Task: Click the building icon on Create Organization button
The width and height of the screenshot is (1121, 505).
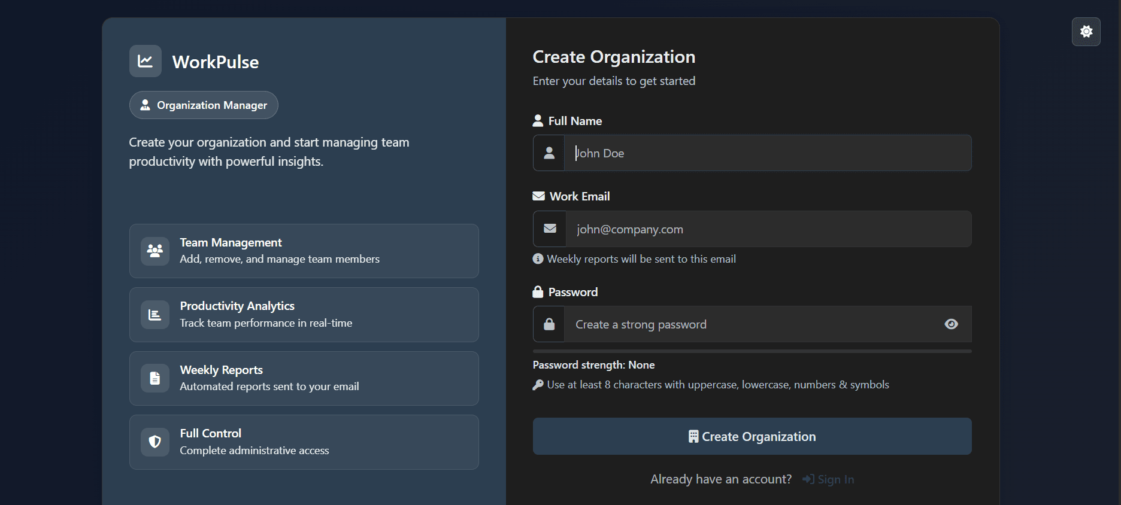Action: click(693, 436)
